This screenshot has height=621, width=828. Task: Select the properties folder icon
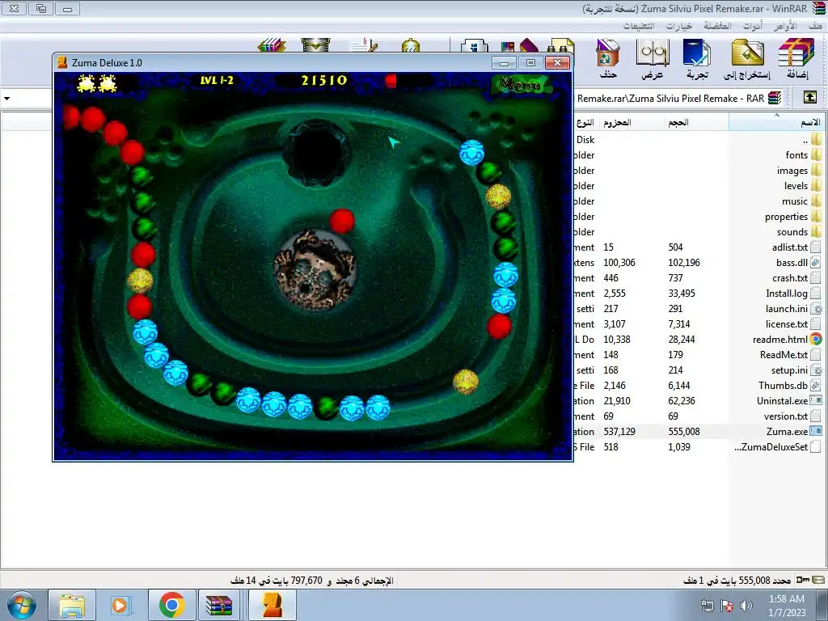point(817,217)
